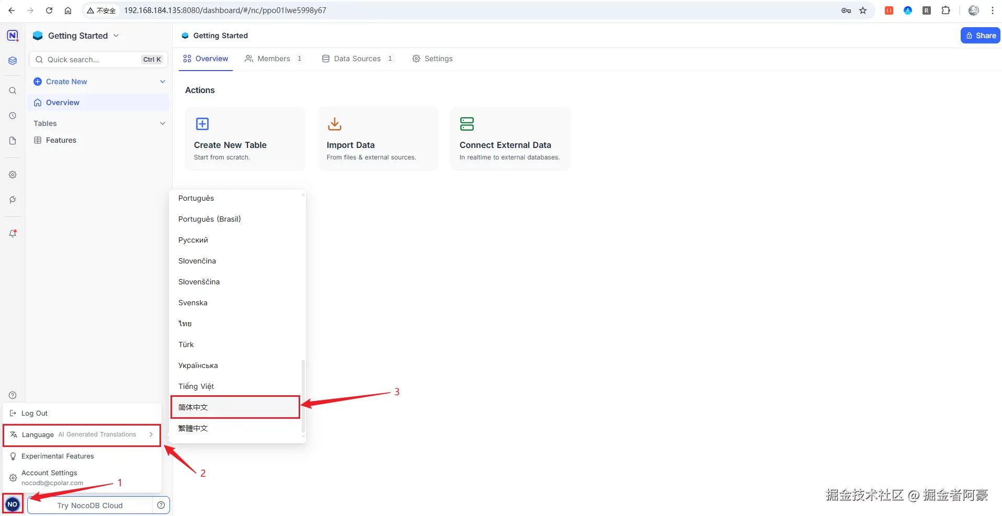Viewport: 1002px width, 516px height.
Task: Click the help icon beside Try NocoDB Cloud
Action: point(161,505)
